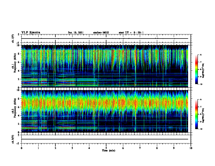Click the "ch.1(V)" waveform axis label
Viewport: 215px width, 166px height.
click(x=13, y=39)
